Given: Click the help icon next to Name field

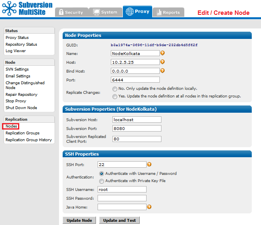Looking at the screenshot, I should point(163,53).
